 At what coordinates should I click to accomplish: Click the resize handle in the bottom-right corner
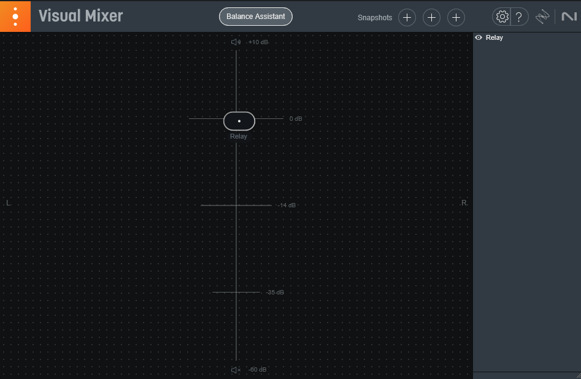point(577,375)
